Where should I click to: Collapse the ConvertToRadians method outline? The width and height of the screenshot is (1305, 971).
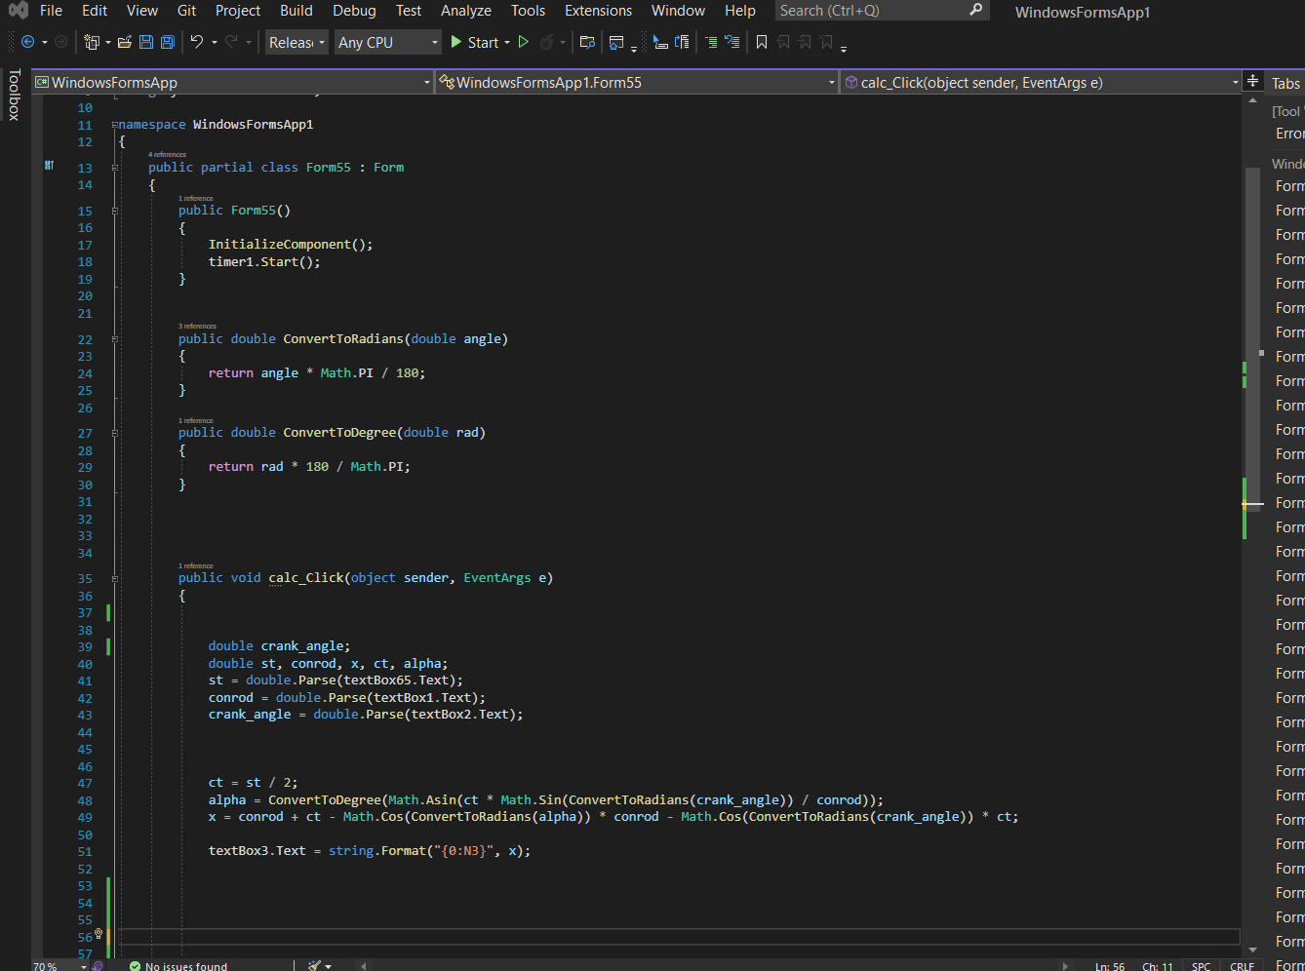click(x=115, y=339)
